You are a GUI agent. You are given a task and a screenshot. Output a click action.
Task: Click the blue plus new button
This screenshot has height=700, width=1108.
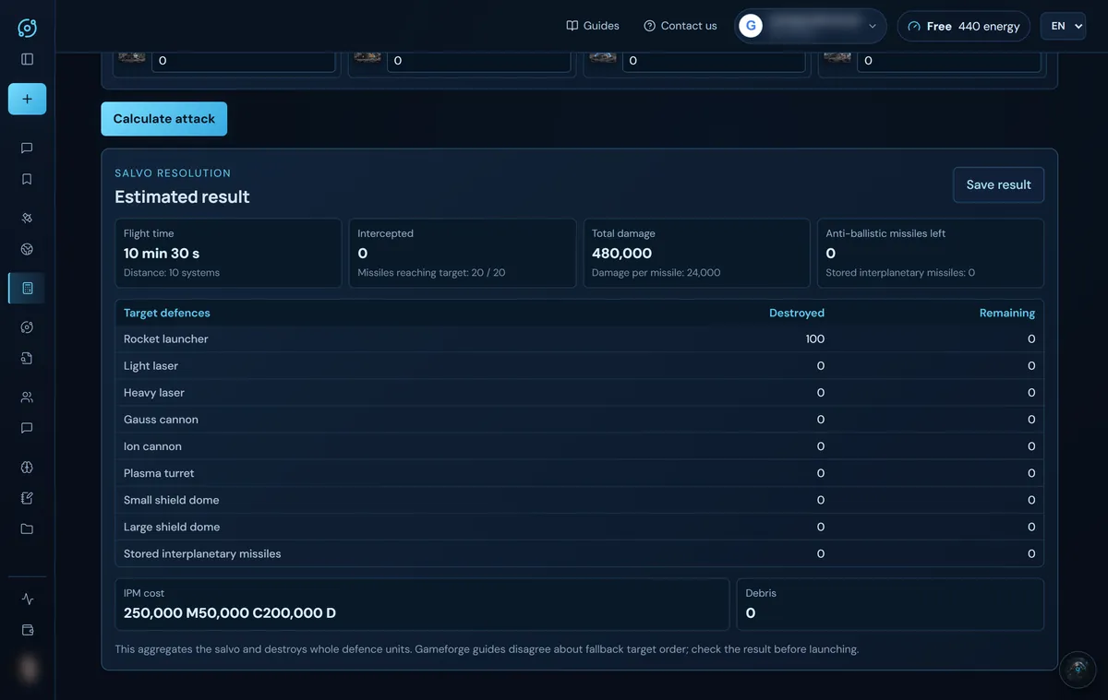[x=27, y=99]
